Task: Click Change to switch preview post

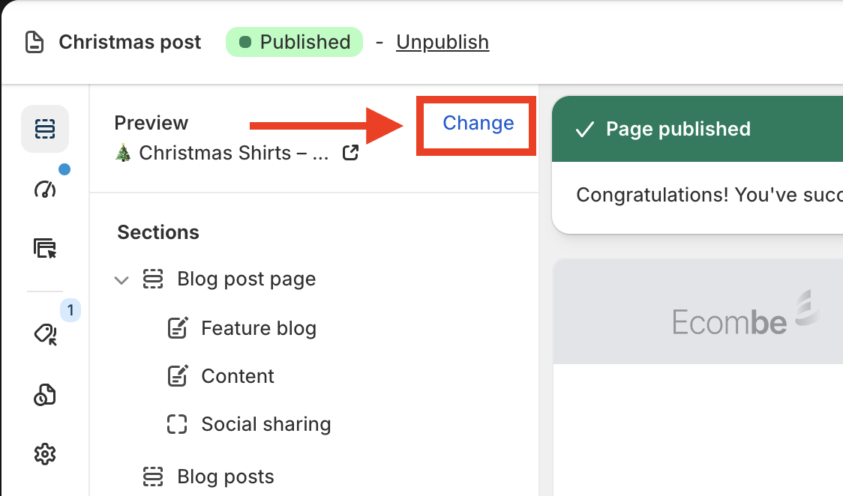Action: (x=478, y=124)
